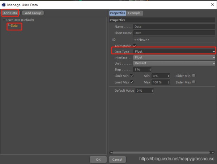Viewport: 217px width, 164px height.
Task: Click the Cinema 4D app icon in title bar
Action: point(4,4)
